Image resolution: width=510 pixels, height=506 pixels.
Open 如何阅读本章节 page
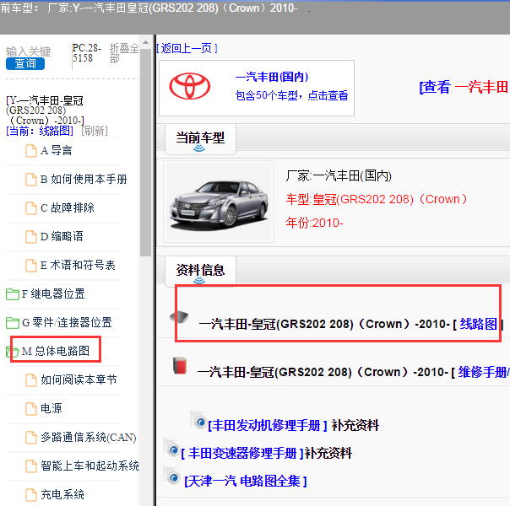[79, 380]
